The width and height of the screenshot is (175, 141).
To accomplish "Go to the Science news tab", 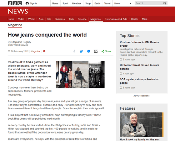I will 82,19.
